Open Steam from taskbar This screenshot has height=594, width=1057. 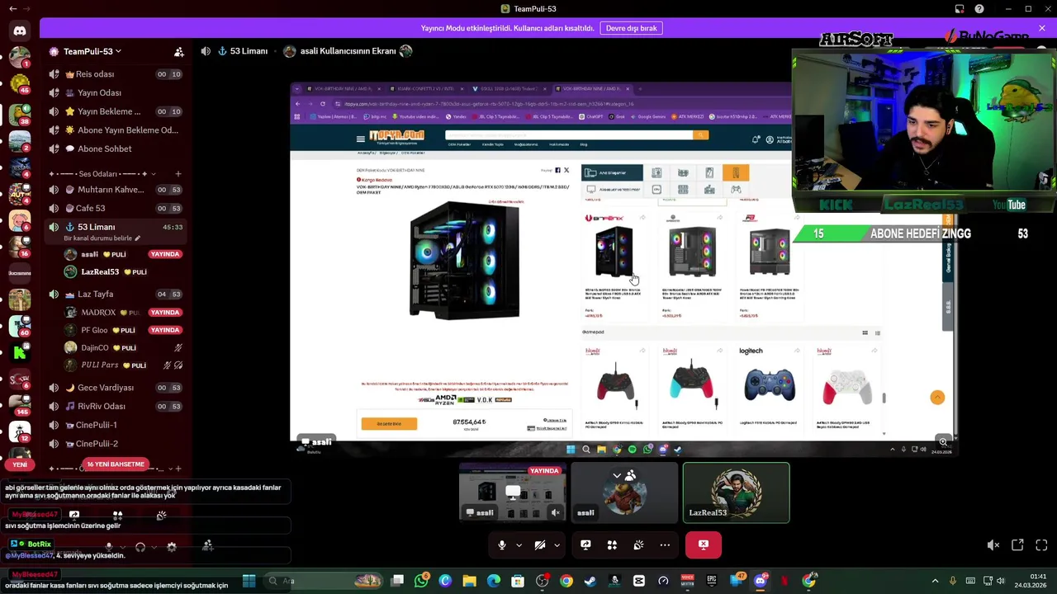tap(590, 581)
